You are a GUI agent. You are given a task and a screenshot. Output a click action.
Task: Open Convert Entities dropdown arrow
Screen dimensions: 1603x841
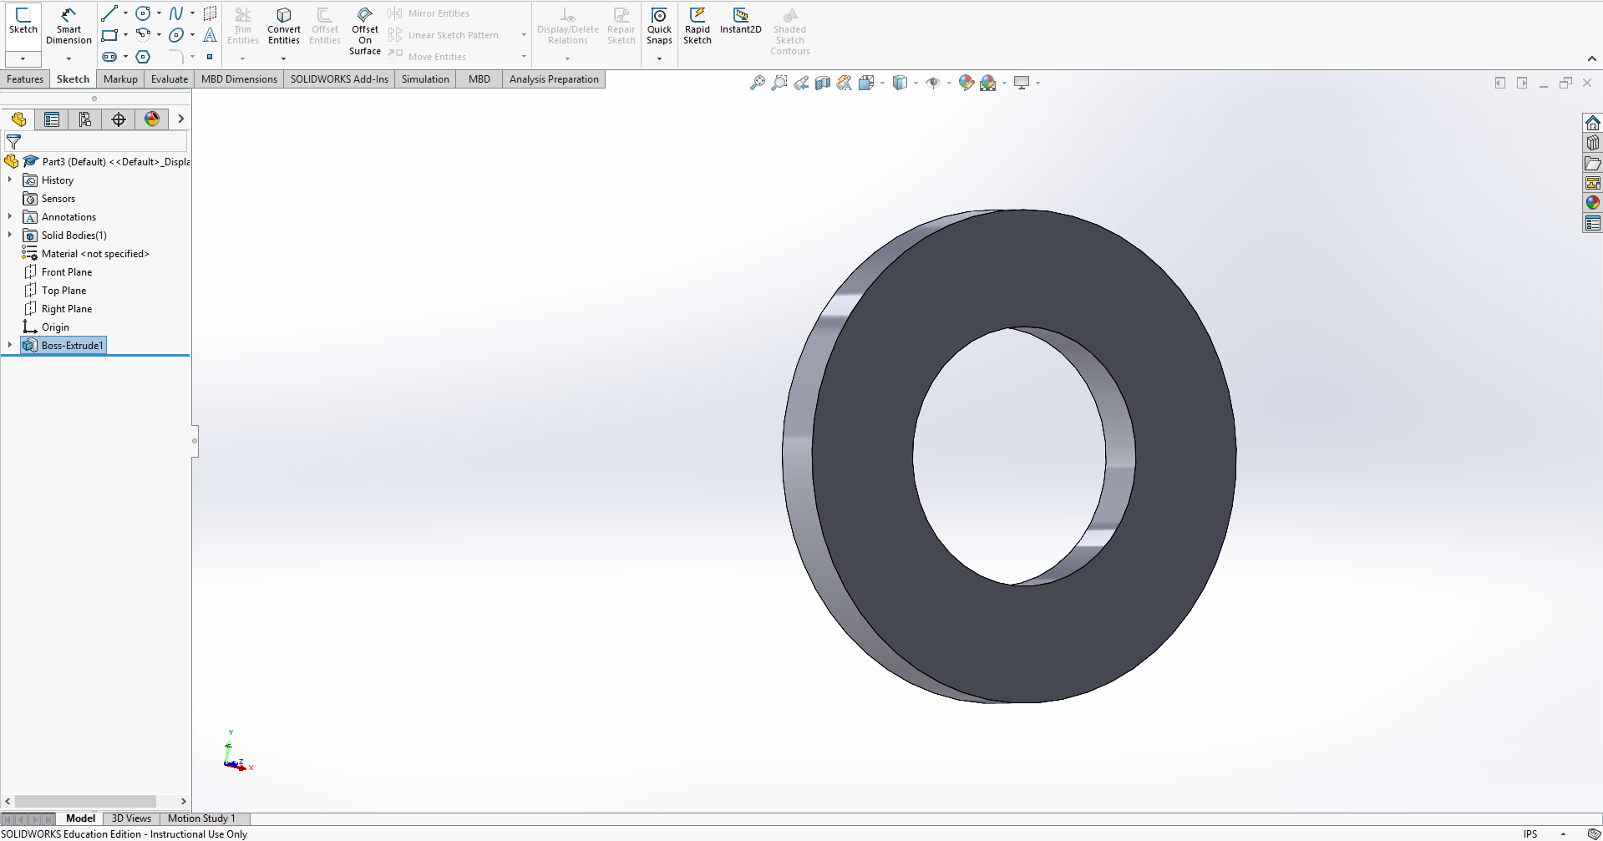point(284,58)
